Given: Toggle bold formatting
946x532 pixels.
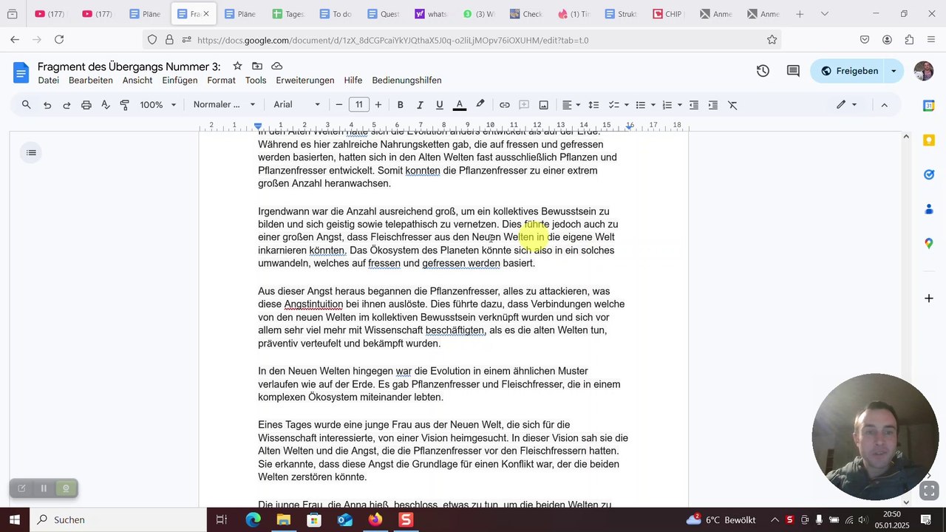Looking at the screenshot, I should pyautogui.click(x=400, y=105).
